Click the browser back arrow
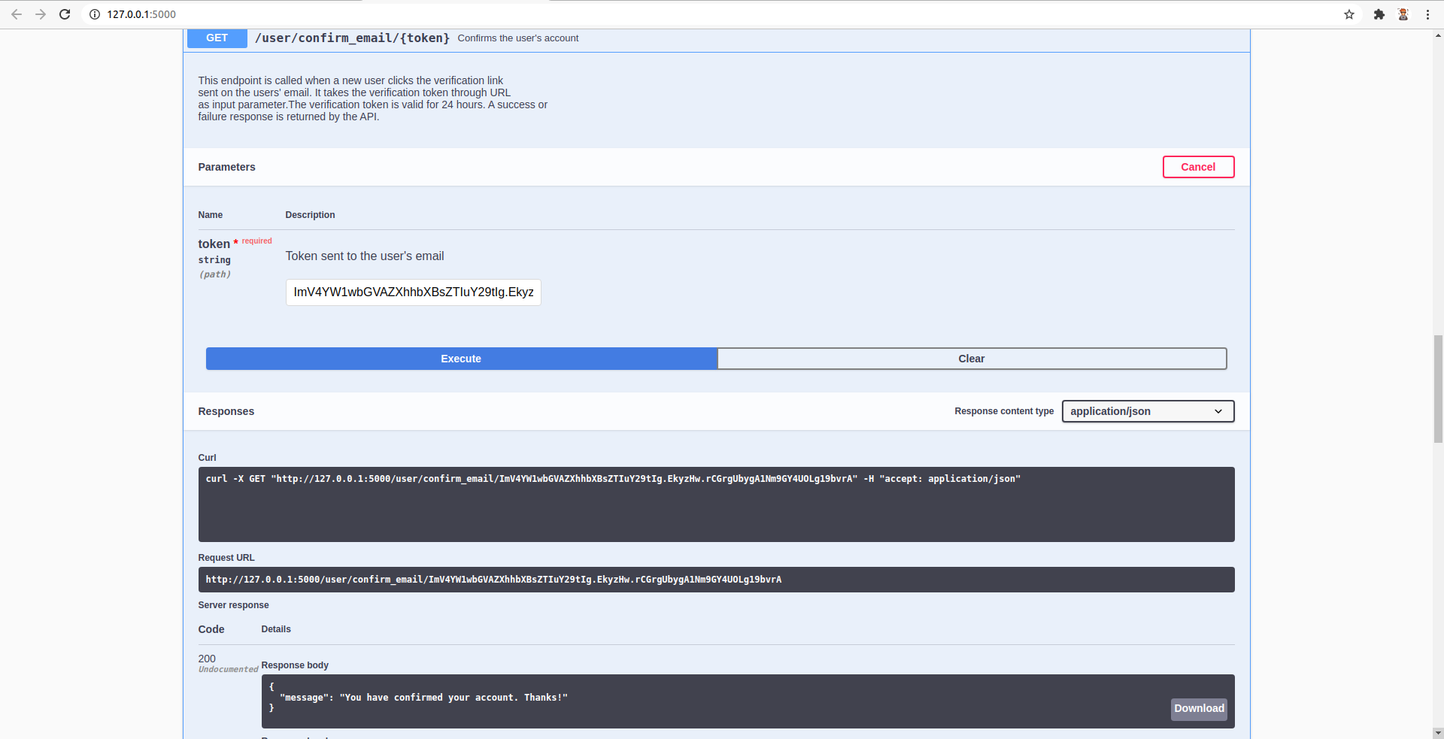This screenshot has width=1444, height=739. click(17, 14)
